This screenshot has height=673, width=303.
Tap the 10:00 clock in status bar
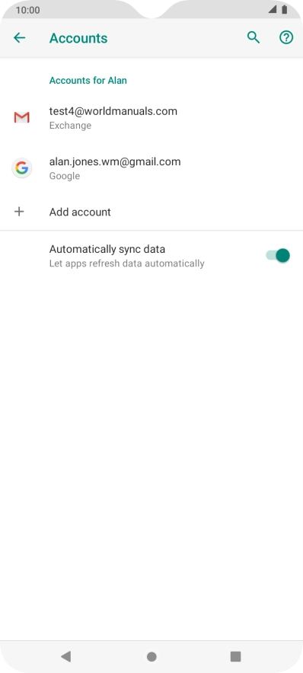pyautogui.click(x=27, y=11)
